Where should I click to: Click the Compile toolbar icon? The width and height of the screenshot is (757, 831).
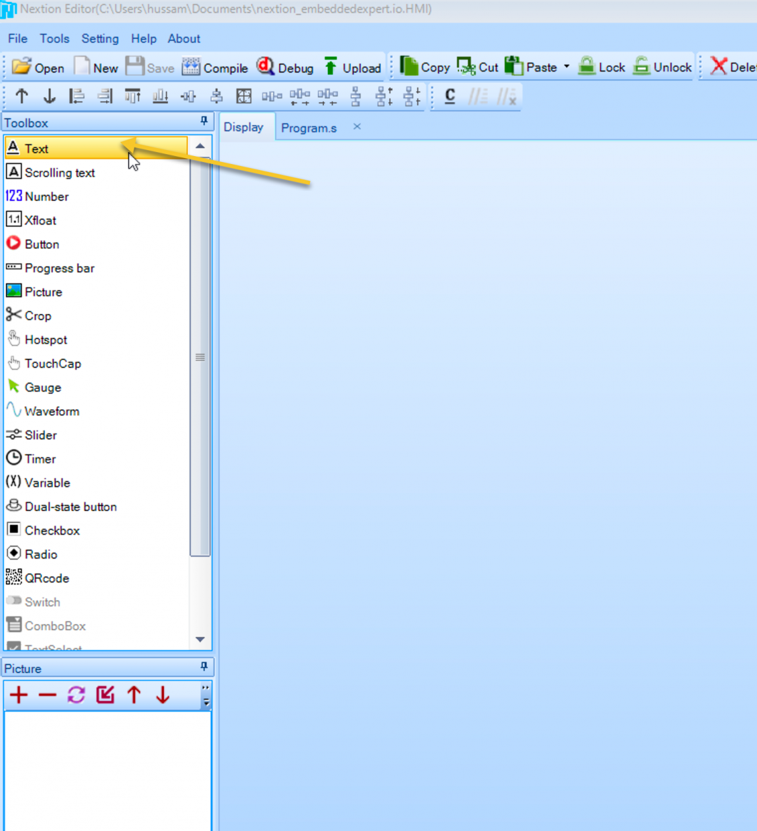pyautogui.click(x=191, y=67)
